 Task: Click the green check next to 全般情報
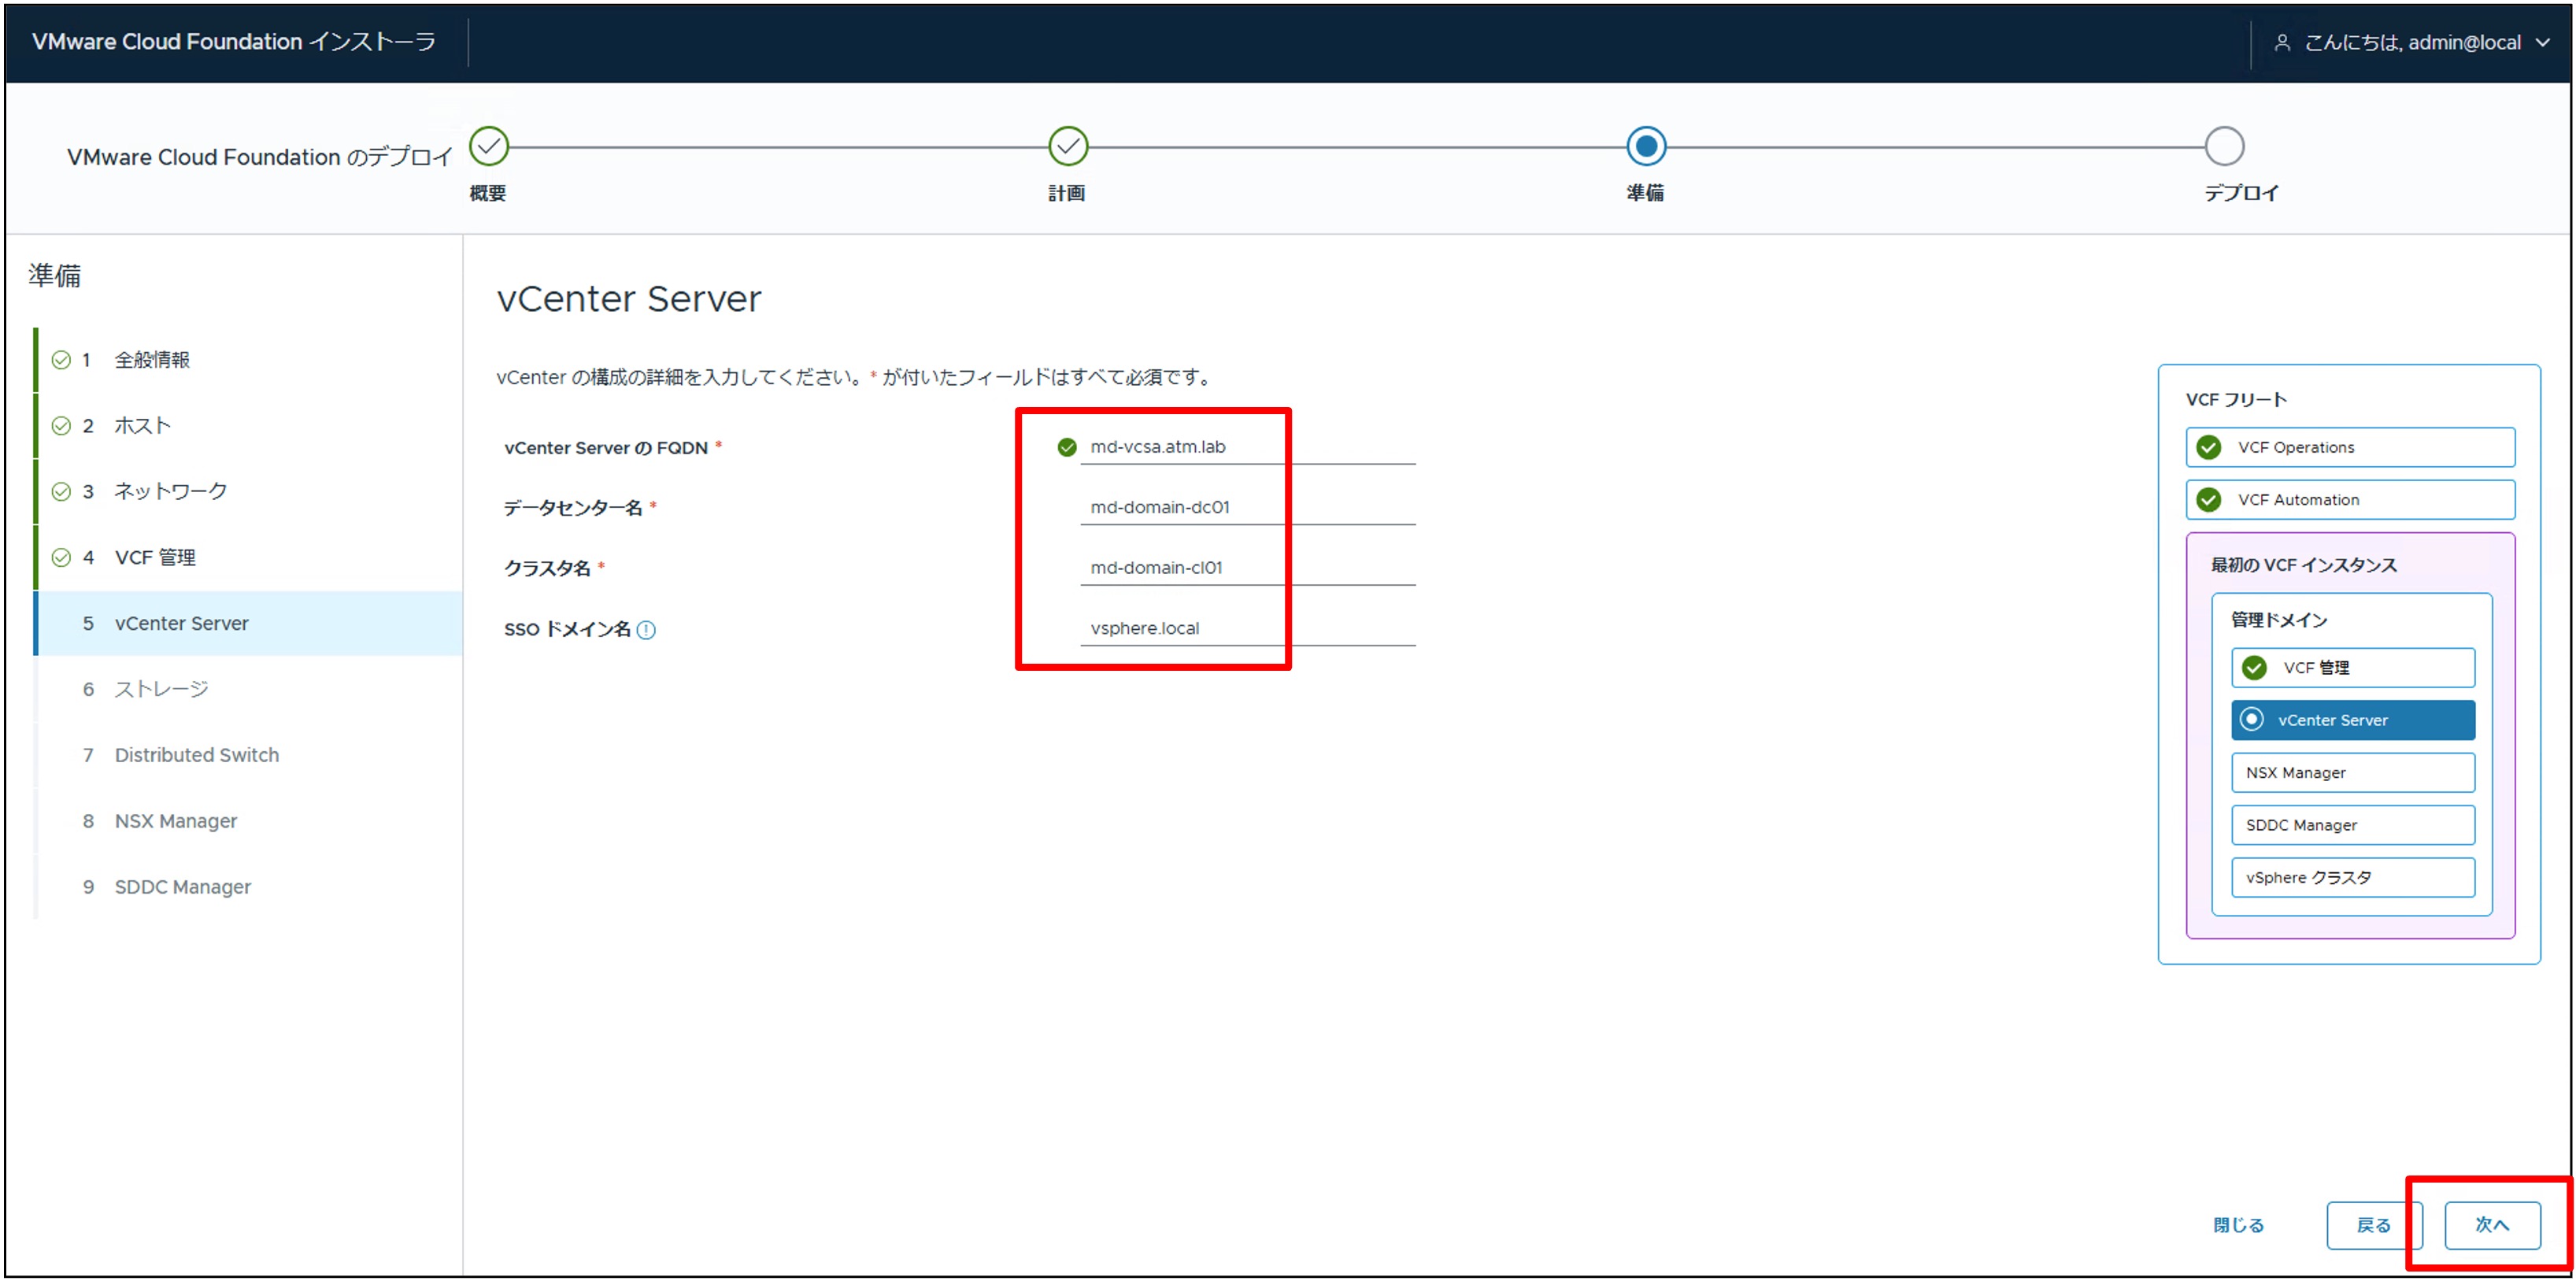coord(61,360)
